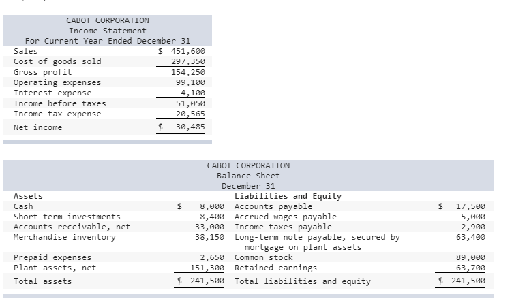Viewport: 529px width, 303px height.
Task: Click the Prepaid expenses label
Action: click(52, 257)
